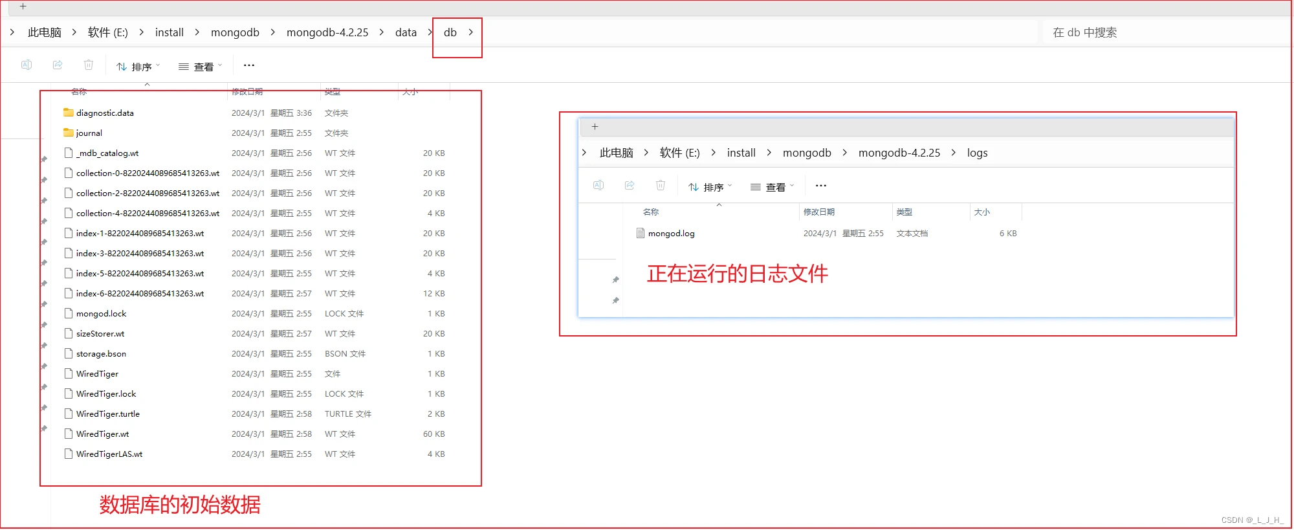Click the 60 KB size of WiredTiger.wt
1294x530 pixels.
434,434
